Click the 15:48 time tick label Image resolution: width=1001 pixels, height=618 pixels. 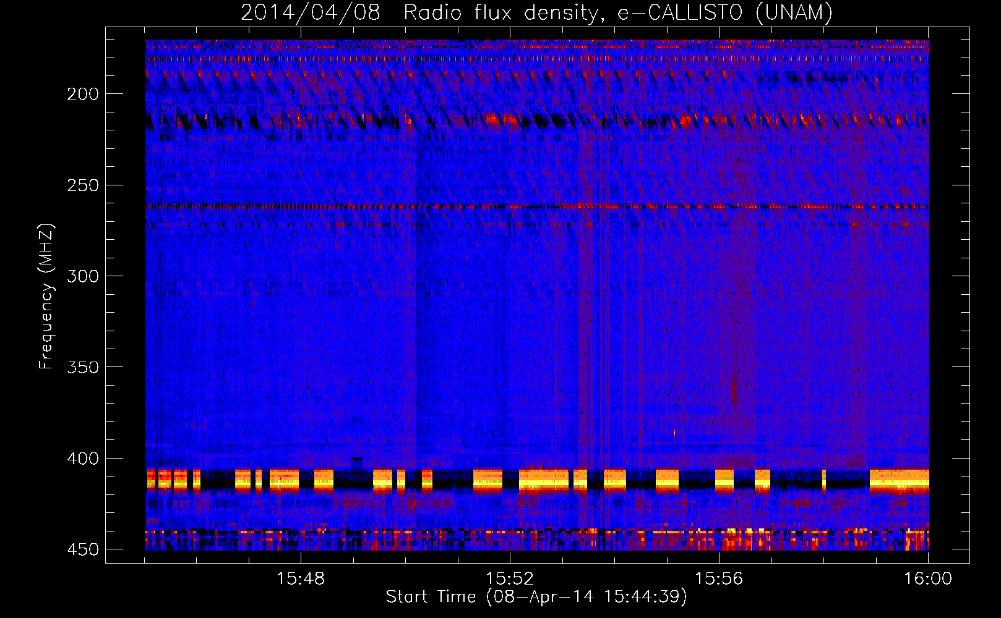point(301,579)
